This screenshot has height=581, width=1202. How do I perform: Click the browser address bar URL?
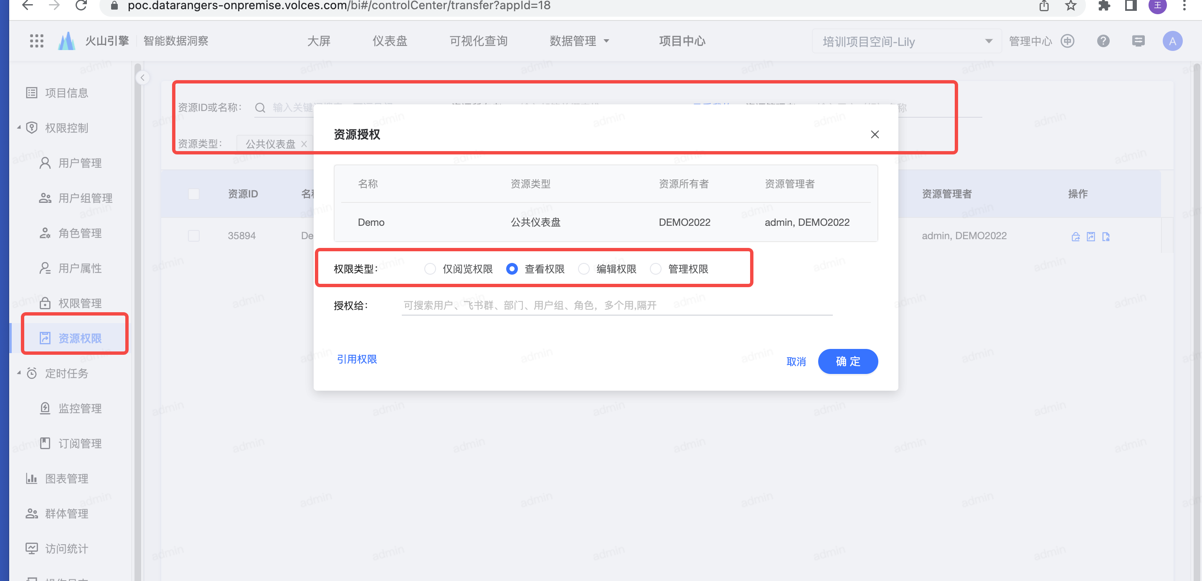tap(339, 5)
